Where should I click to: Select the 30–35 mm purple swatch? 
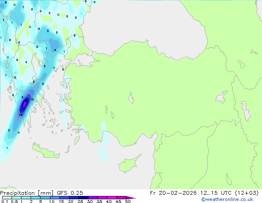coord(93,198)
